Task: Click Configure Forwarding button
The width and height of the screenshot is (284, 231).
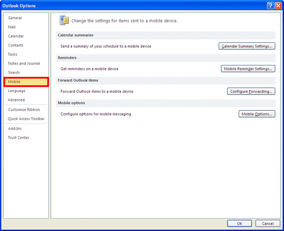Action: coord(251,91)
